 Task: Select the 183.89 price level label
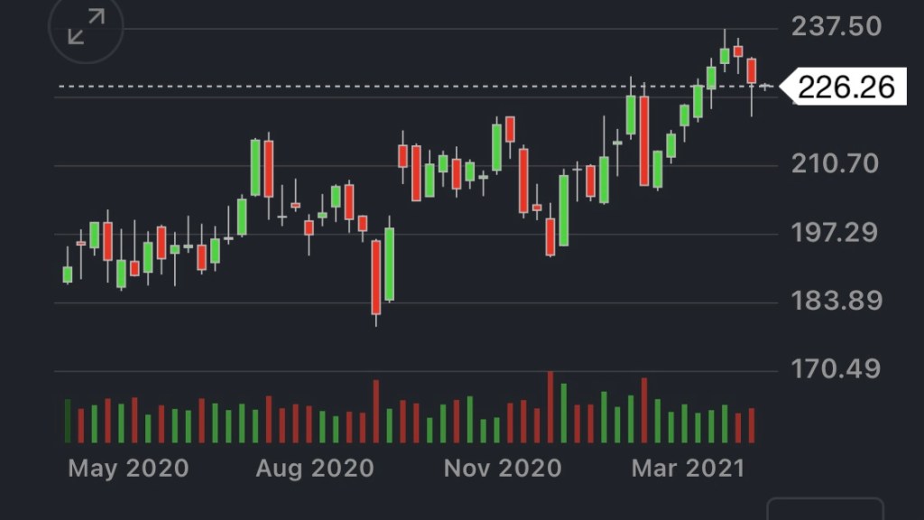[x=836, y=301]
